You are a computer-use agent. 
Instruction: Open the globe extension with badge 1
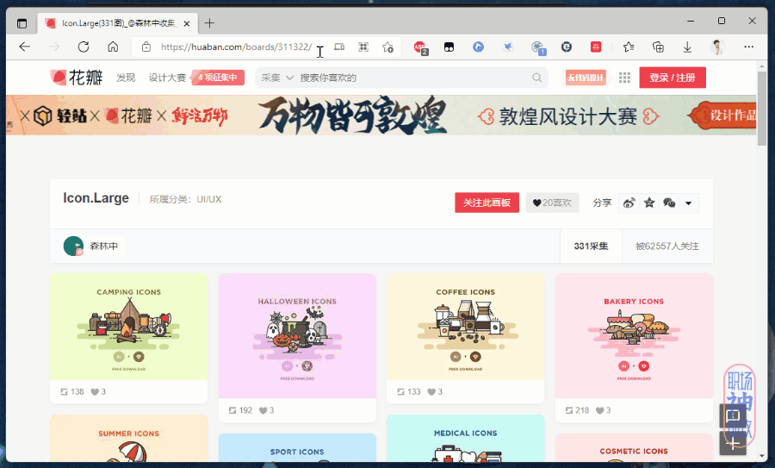click(538, 48)
